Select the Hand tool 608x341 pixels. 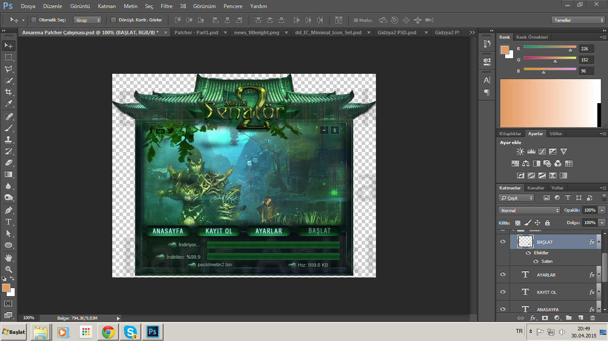point(8,257)
